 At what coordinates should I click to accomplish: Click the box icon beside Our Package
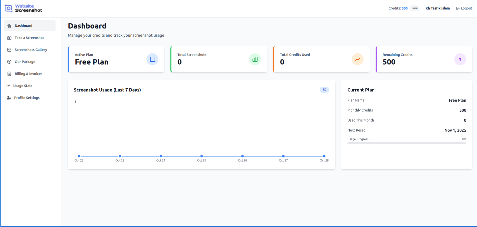pyautogui.click(x=9, y=62)
